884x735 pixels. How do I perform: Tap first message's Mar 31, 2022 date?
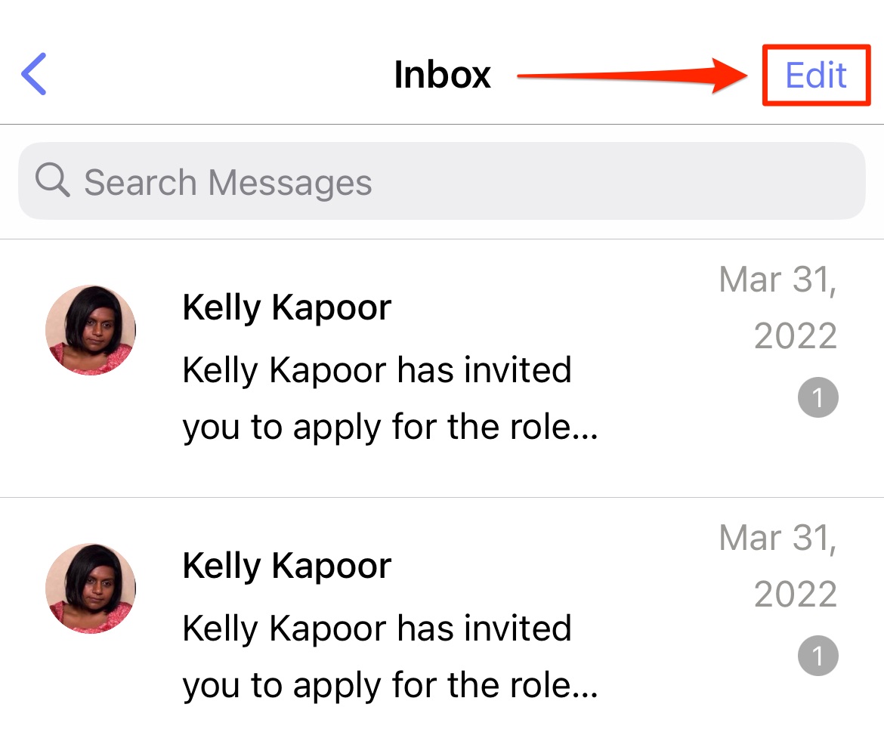tap(778, 307)
